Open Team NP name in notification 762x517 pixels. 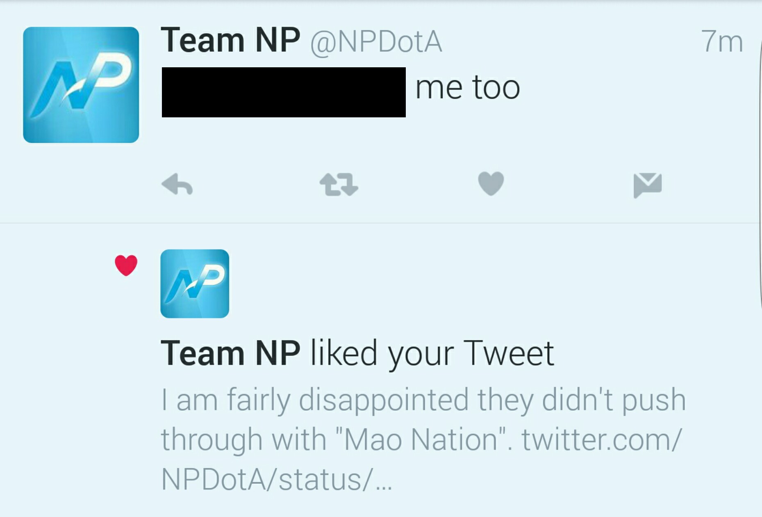[x=230, y=353]
